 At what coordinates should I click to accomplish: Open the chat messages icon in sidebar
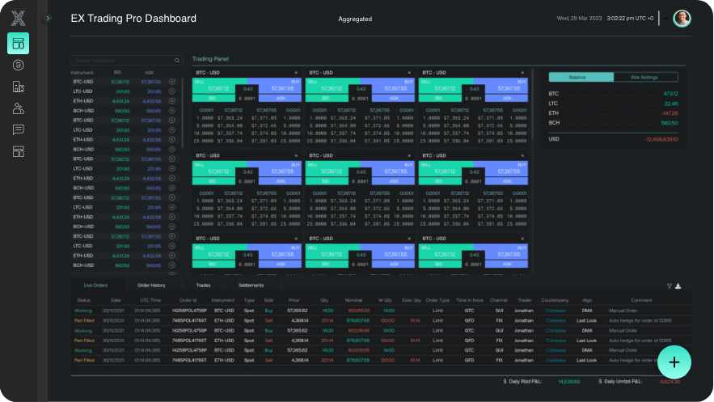click(18, 129)
